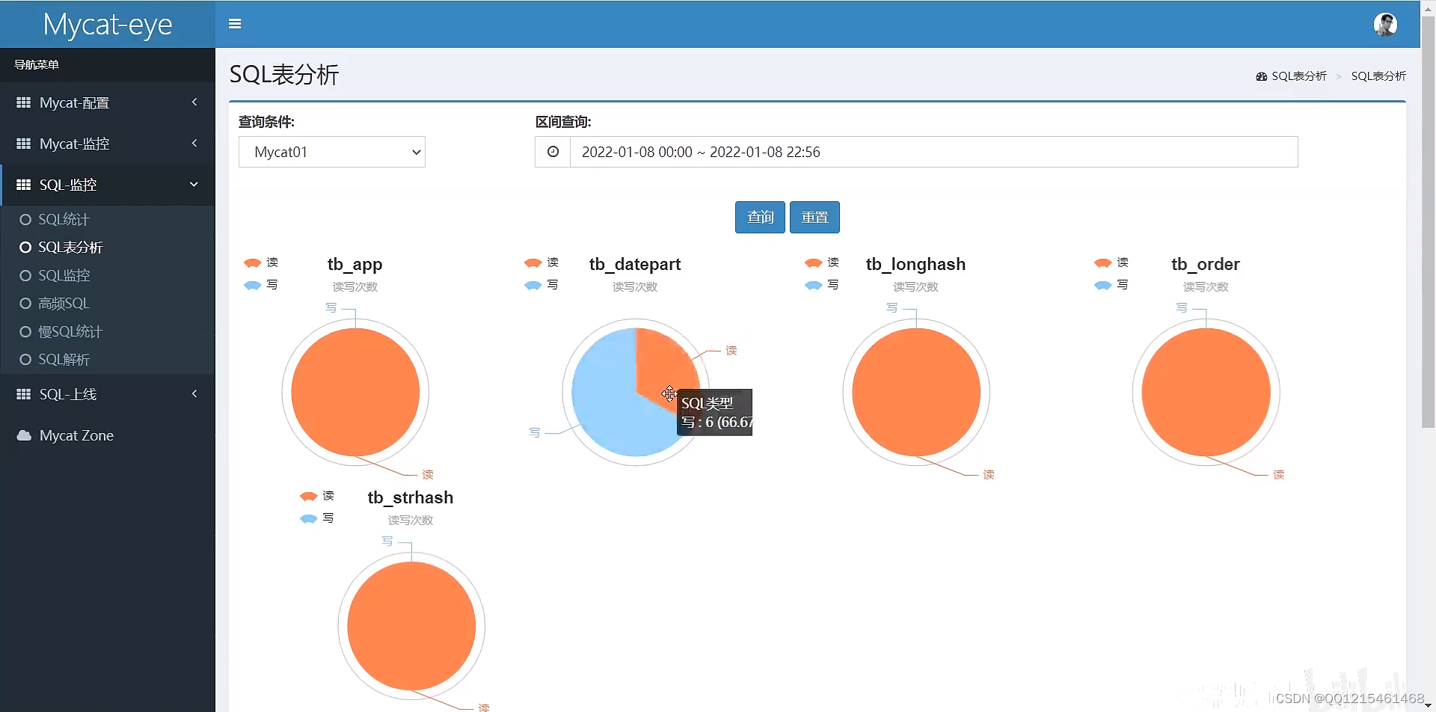Toggle 写 legend for tb_order chart

tap(1111, 285)
